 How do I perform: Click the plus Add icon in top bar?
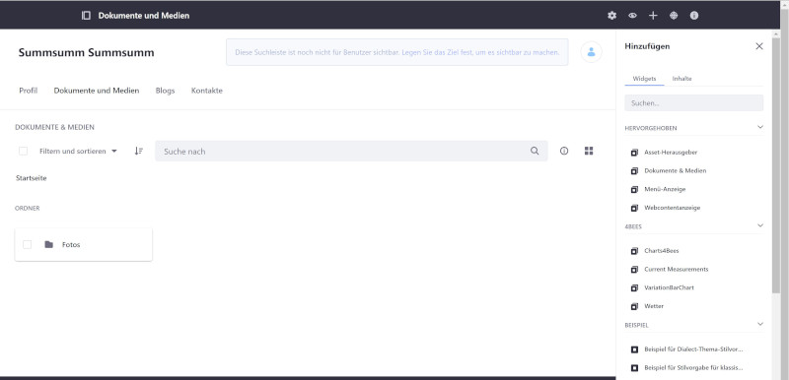[x=653, y=16]
